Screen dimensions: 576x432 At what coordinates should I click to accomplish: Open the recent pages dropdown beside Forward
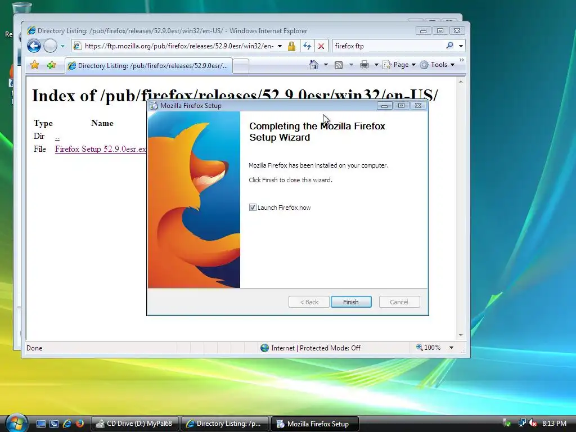tap(63, 46)
